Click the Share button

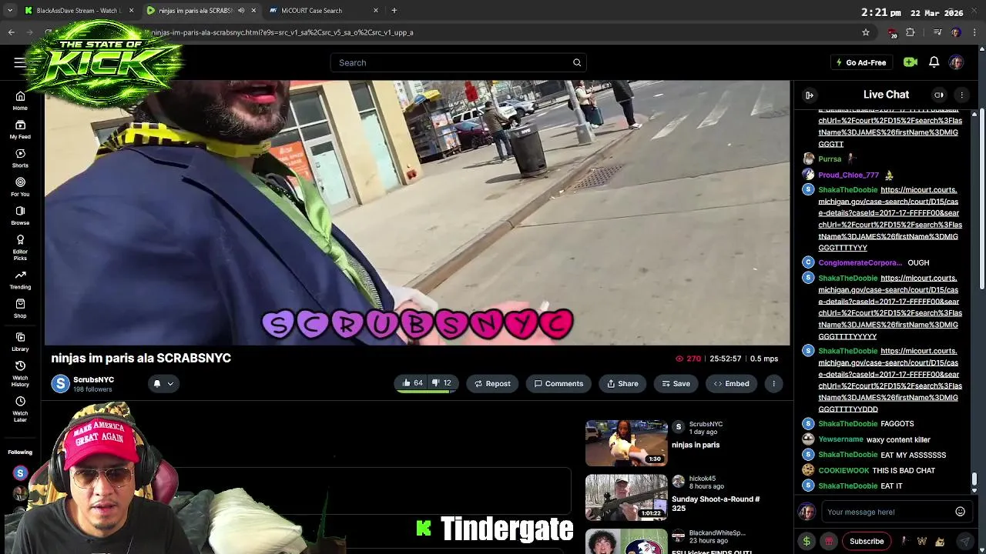(622, 383)
